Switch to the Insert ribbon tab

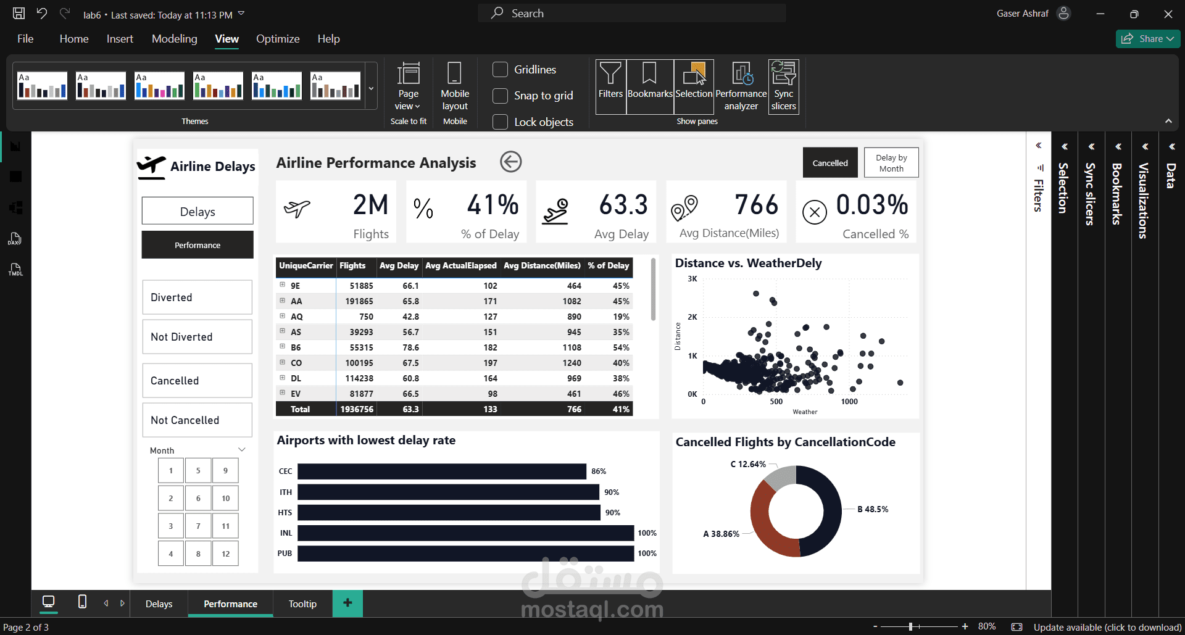[120, 39]
